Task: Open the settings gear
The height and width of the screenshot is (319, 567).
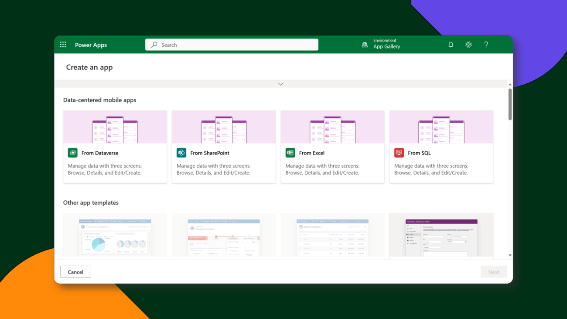Action: coord(468,45)
